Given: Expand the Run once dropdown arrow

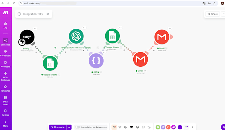Looking at the screenshot, I should coord(69,127).
